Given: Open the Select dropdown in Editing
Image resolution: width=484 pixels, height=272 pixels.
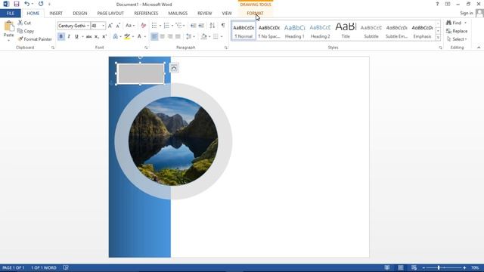Looking at the screenshot, I should (x=457, y=39).
